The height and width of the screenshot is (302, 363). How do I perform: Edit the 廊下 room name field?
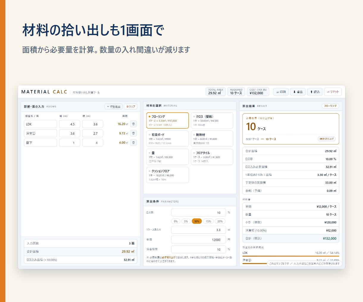click(x=40, y=143)
